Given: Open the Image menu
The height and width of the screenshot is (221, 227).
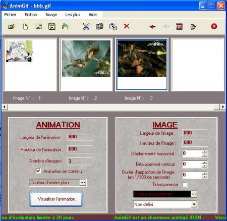Looking at the screenshot, I should click(51, 15).
